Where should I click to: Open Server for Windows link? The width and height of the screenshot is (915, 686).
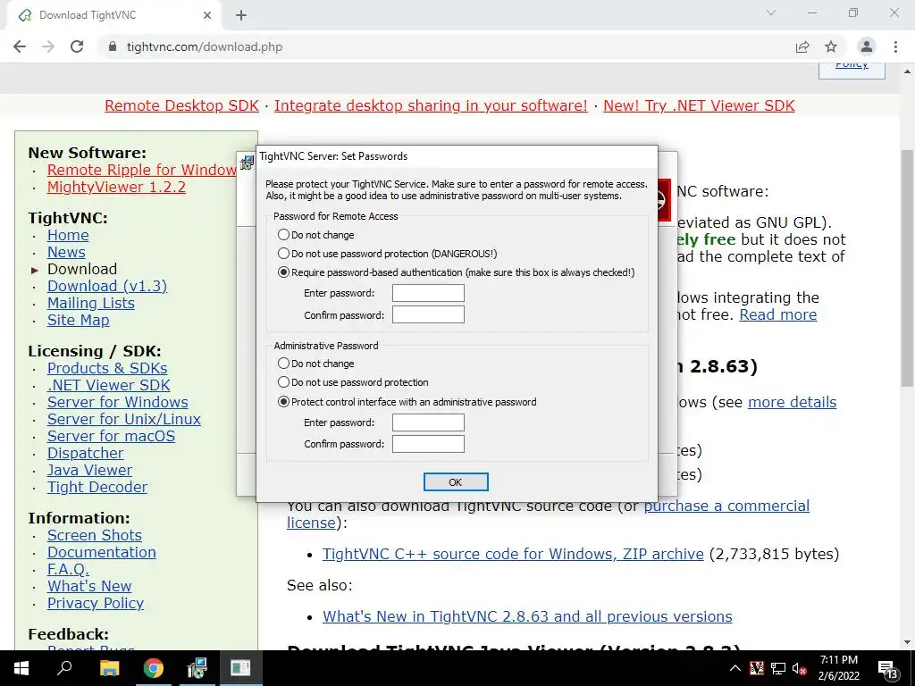tap(117, 402)
